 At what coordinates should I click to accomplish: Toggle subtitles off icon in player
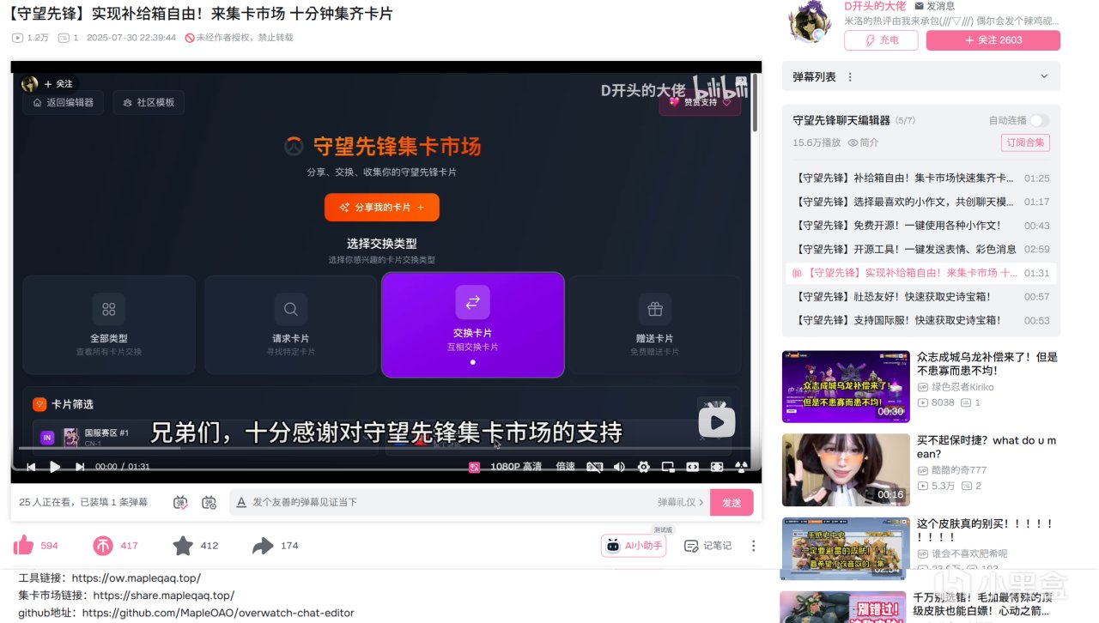pos(593,467)
